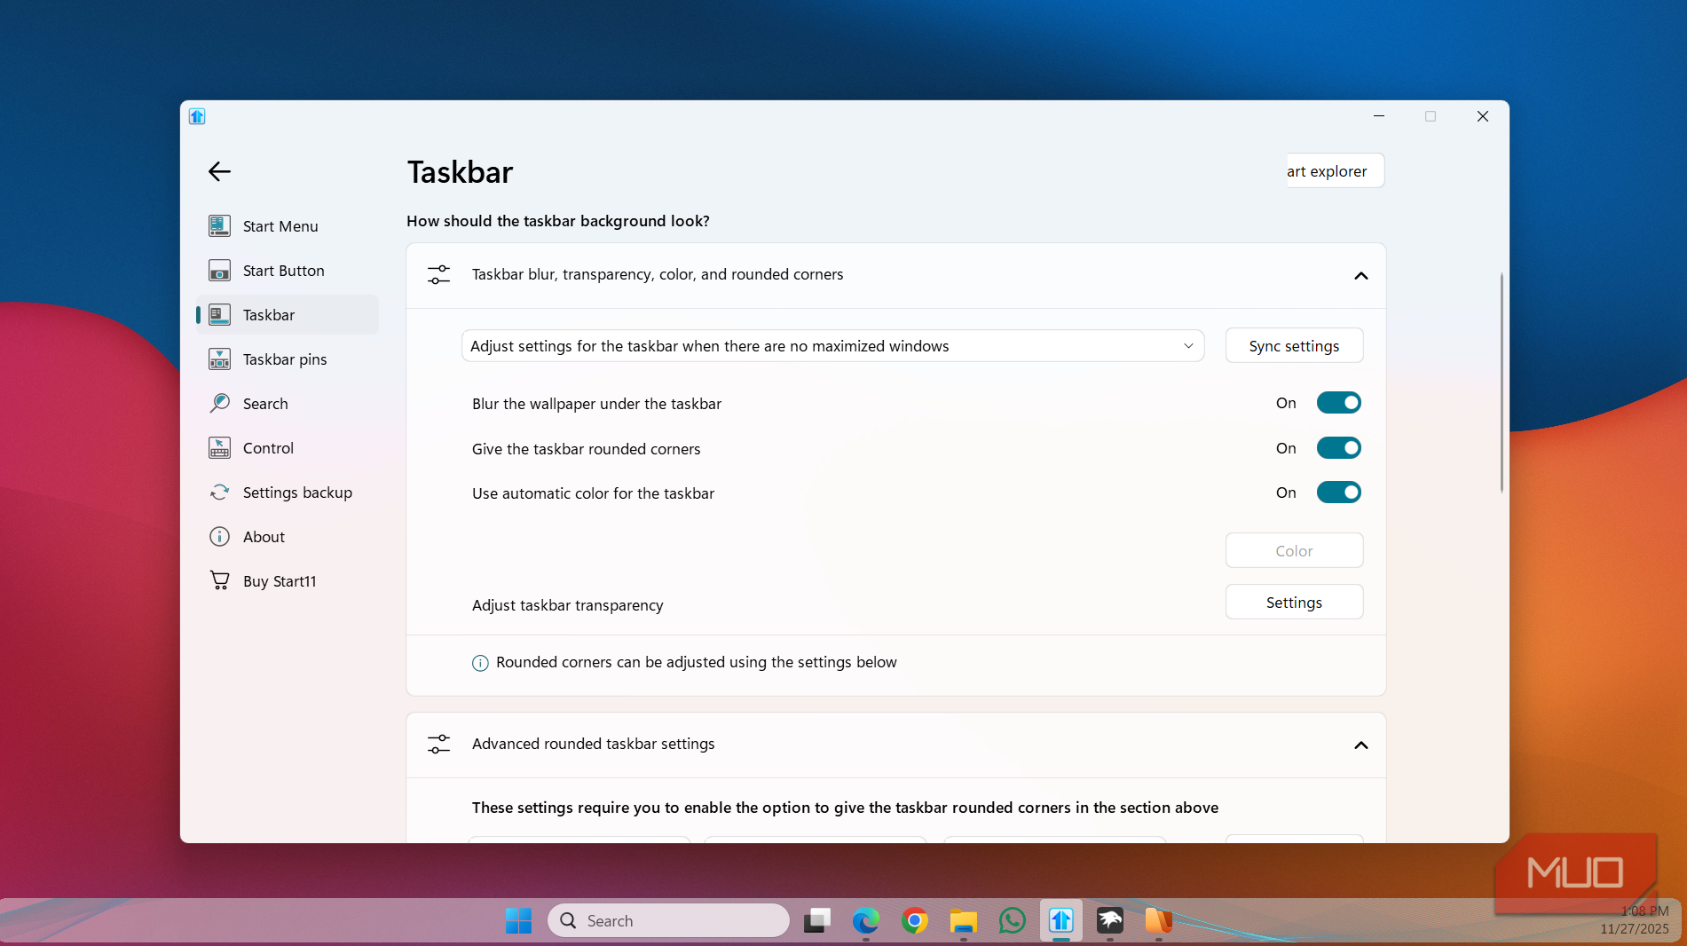The width and height of the screenshot is (1687, 946).
Task: Go to the Search settings page
Action: point(288,404)
